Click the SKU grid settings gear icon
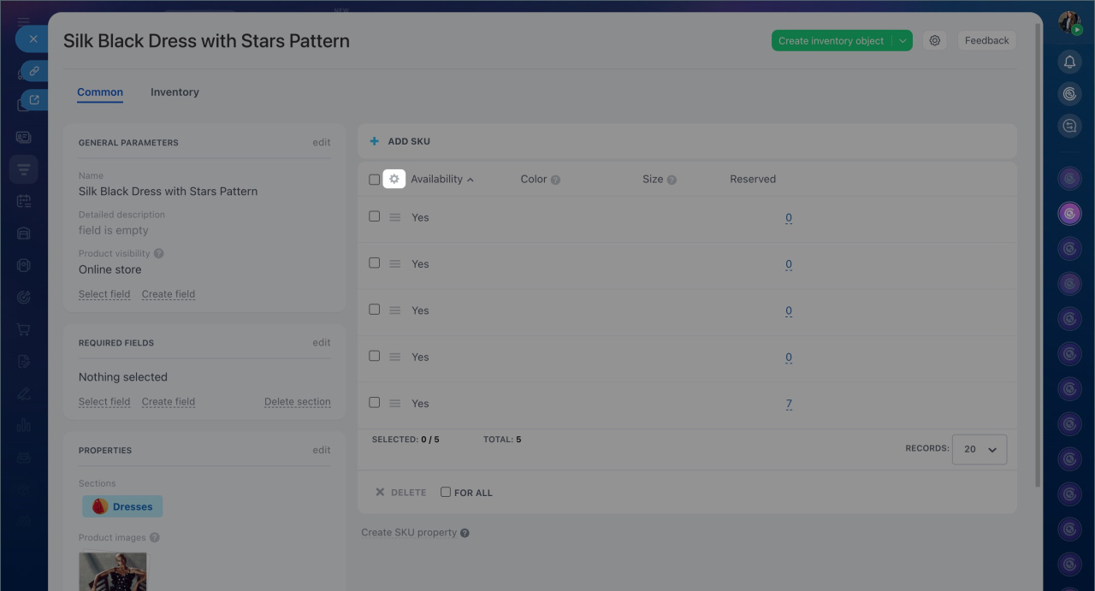Screen dimensions: 1095x591 [394, 179]
